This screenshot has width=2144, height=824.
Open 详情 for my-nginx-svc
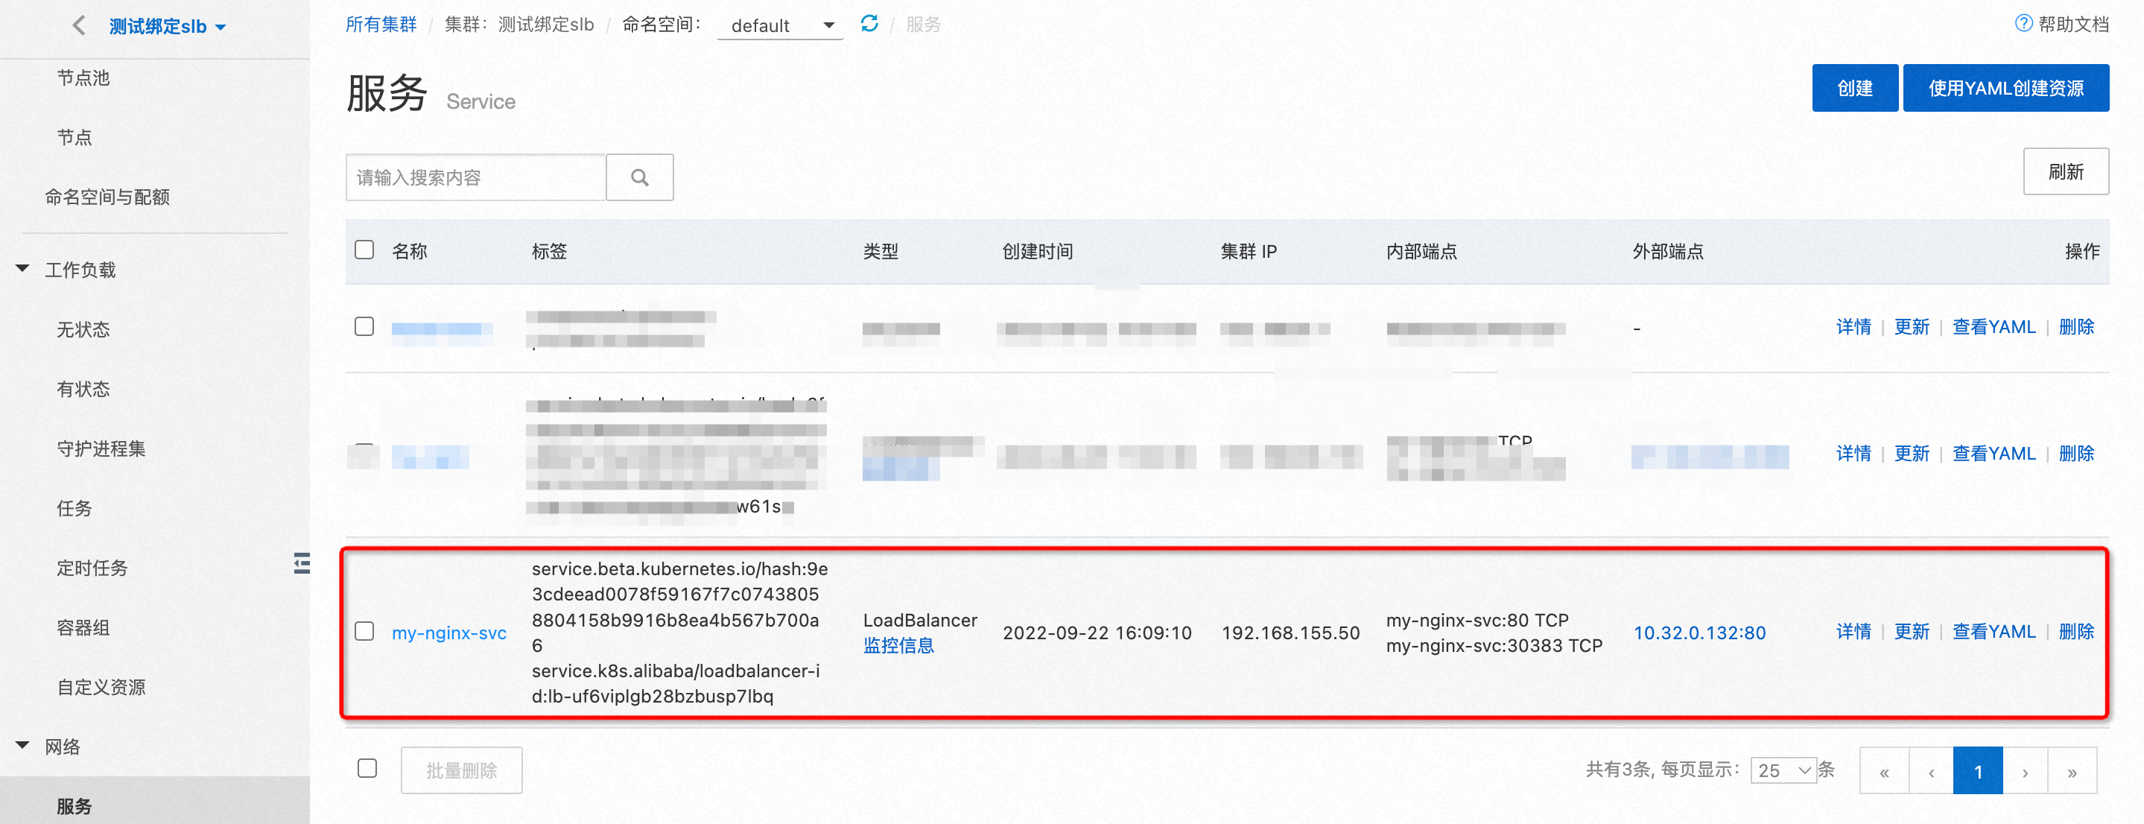[x=1853, y=632]
